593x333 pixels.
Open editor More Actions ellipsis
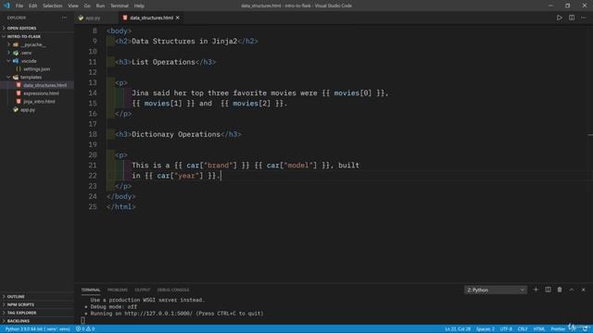pyautogui.click(x=584, y=18)
